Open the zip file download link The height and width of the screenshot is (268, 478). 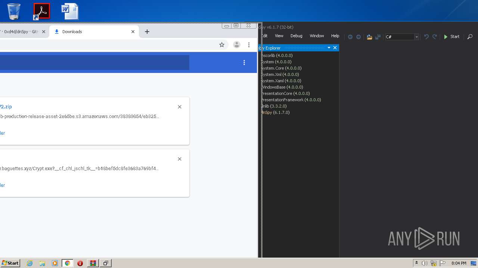click(6, 106)
